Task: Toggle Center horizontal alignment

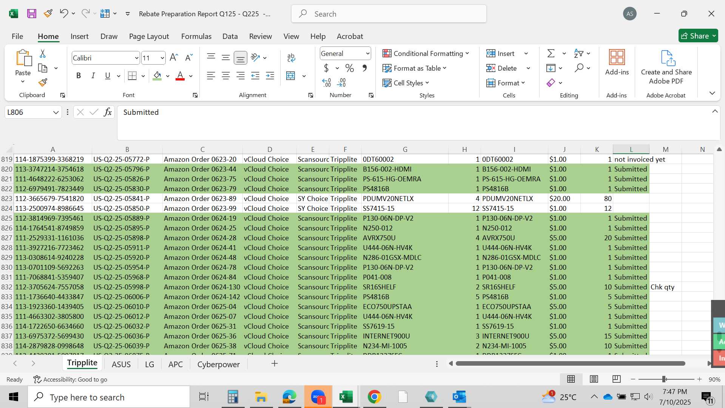Action: 226,76
